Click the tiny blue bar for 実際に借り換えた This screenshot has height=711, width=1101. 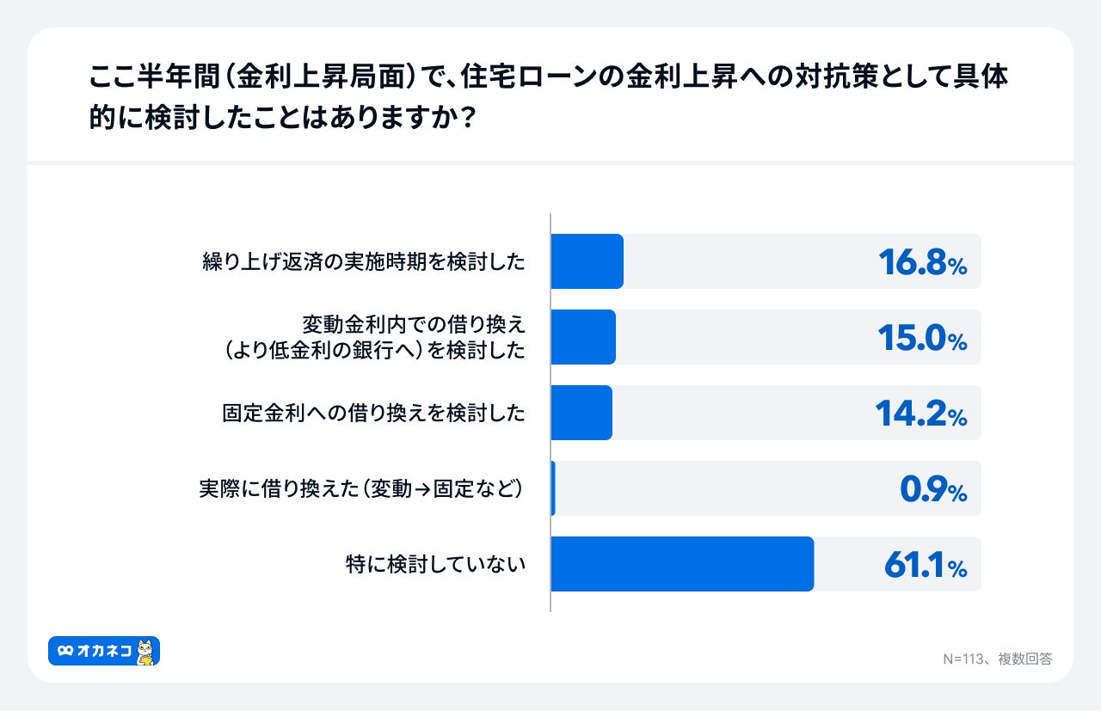553,488
